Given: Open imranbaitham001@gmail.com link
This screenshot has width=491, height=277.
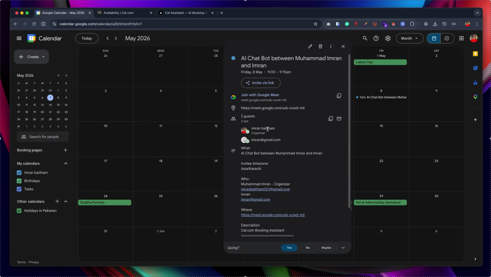Looking at the screenshot, I should 265,189.
